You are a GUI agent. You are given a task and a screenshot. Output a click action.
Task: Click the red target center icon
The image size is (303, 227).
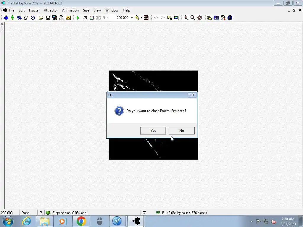[x=200, y=18]
